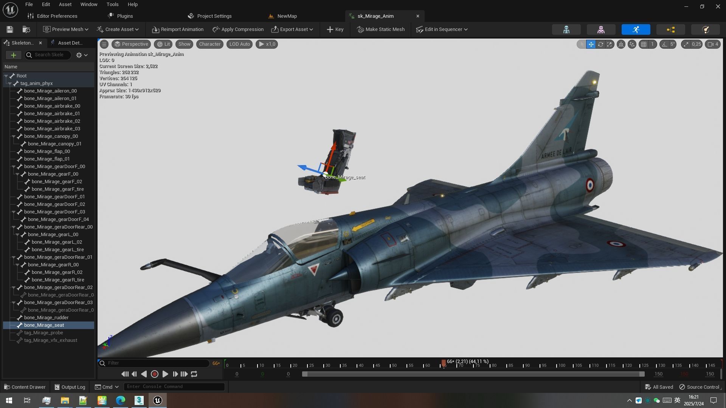Collapse the Root tree node
The width and height of the screenshot is (726, 408).
click(6, 76)
